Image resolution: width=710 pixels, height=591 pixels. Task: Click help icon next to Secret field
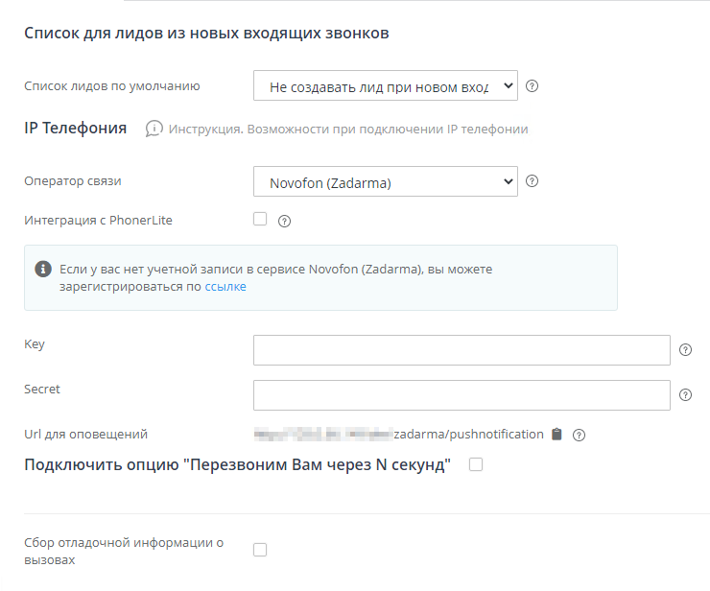click(686, 395)
